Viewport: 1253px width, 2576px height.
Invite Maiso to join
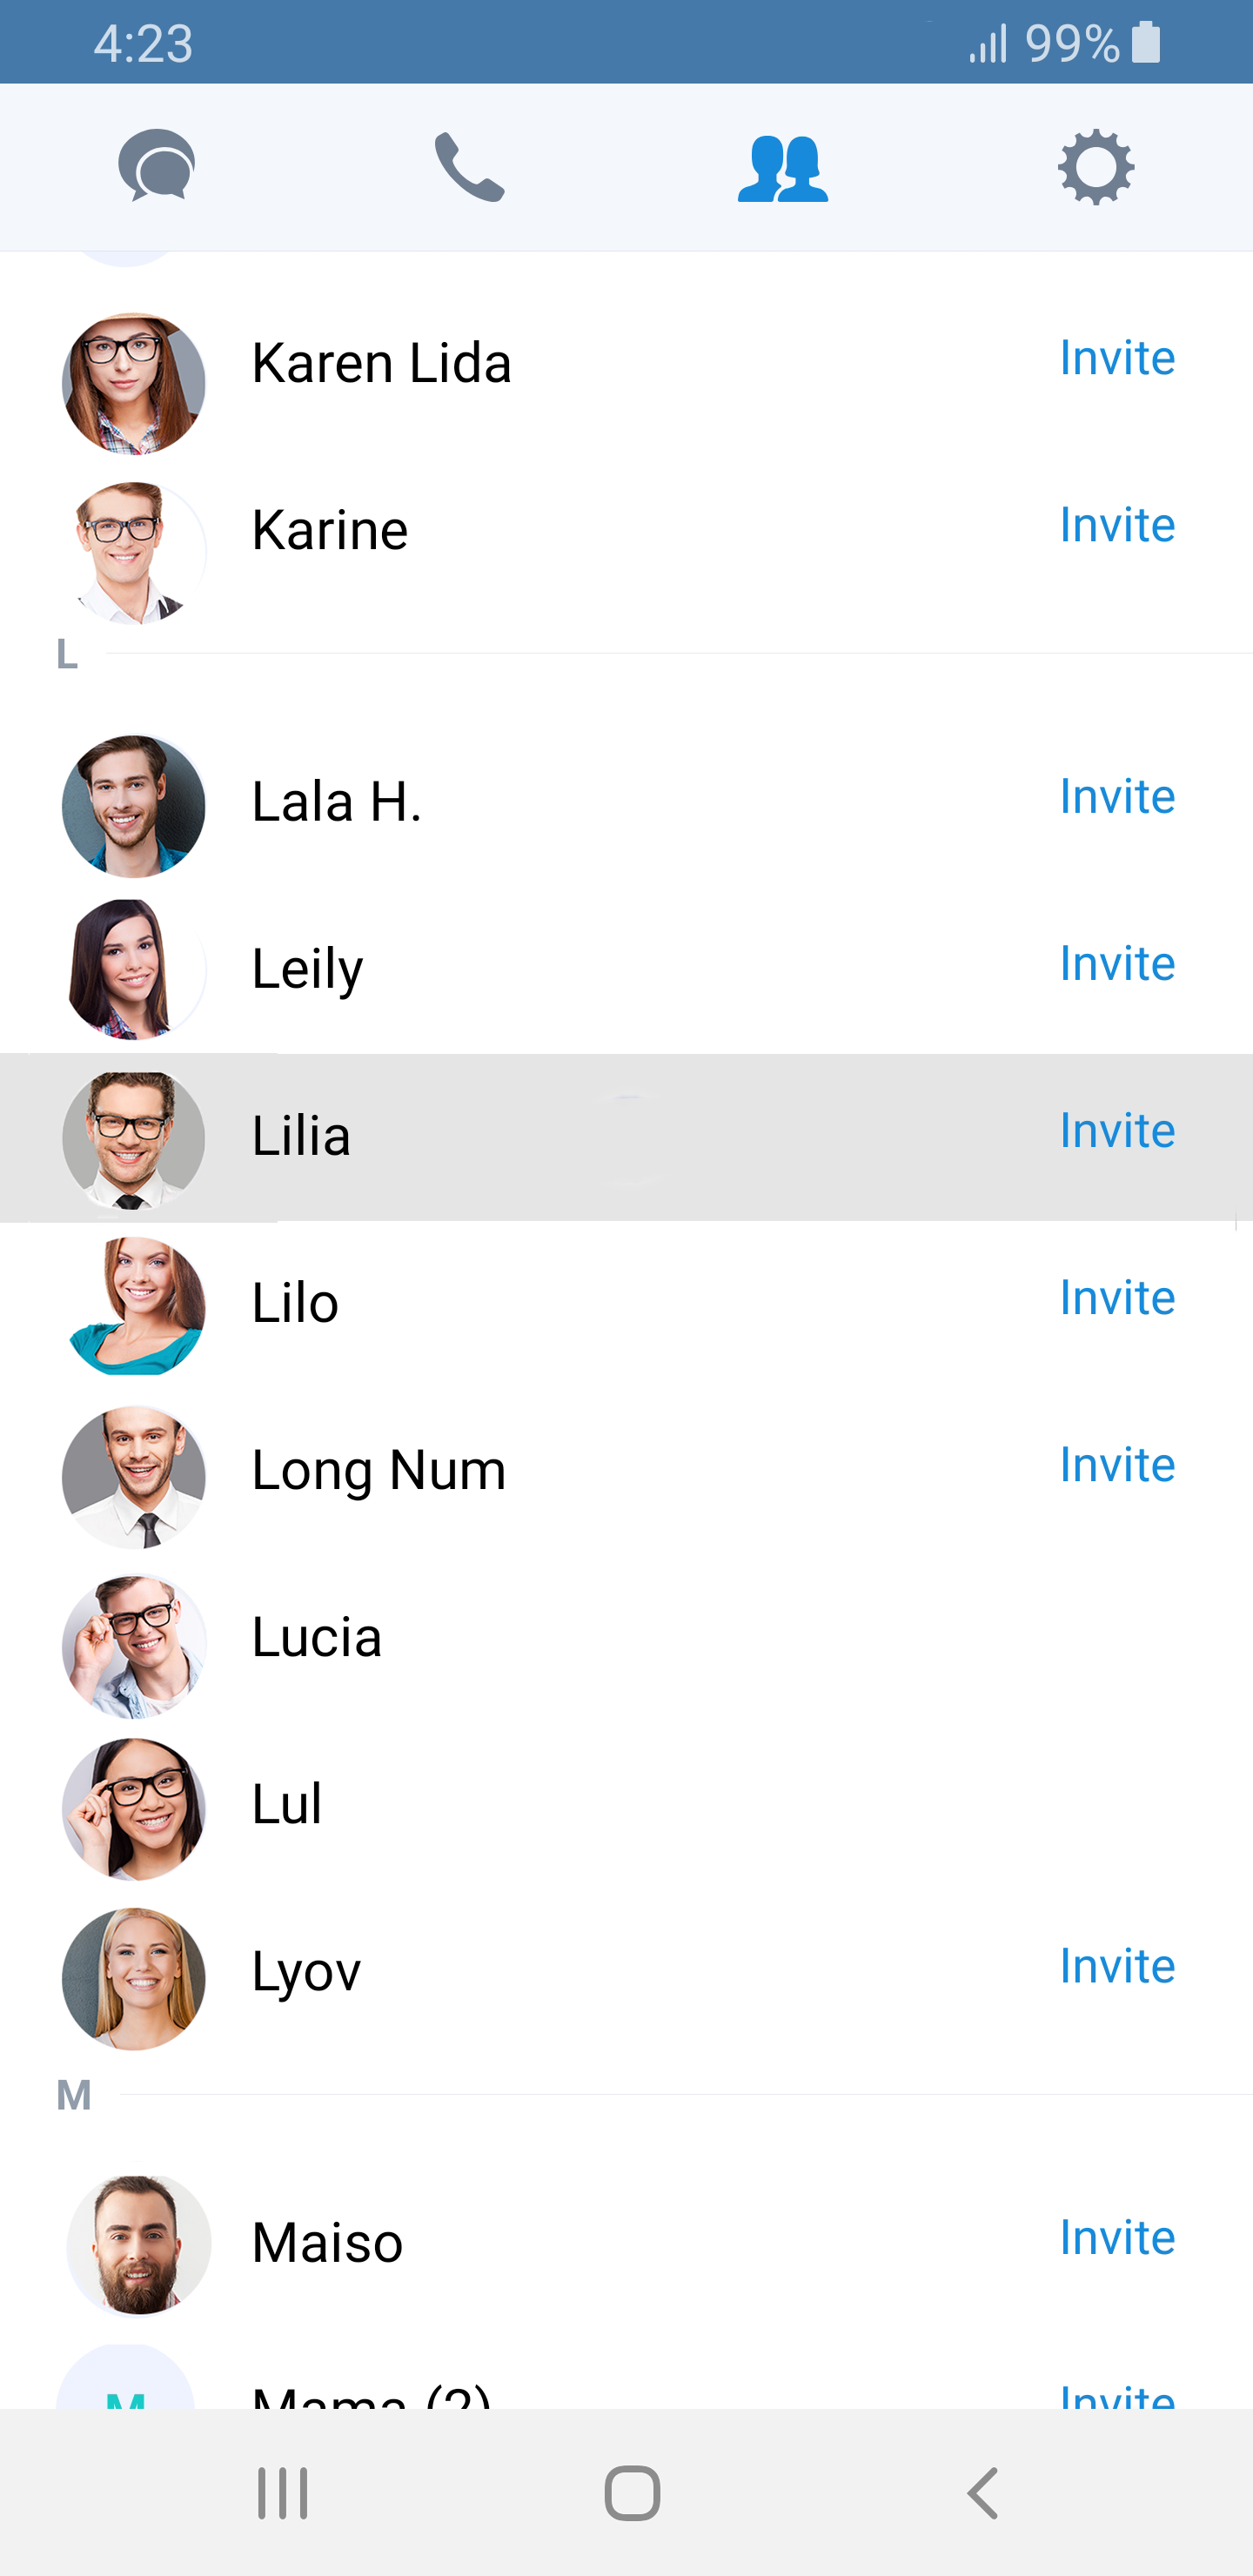click(x=1116, y=2238)
